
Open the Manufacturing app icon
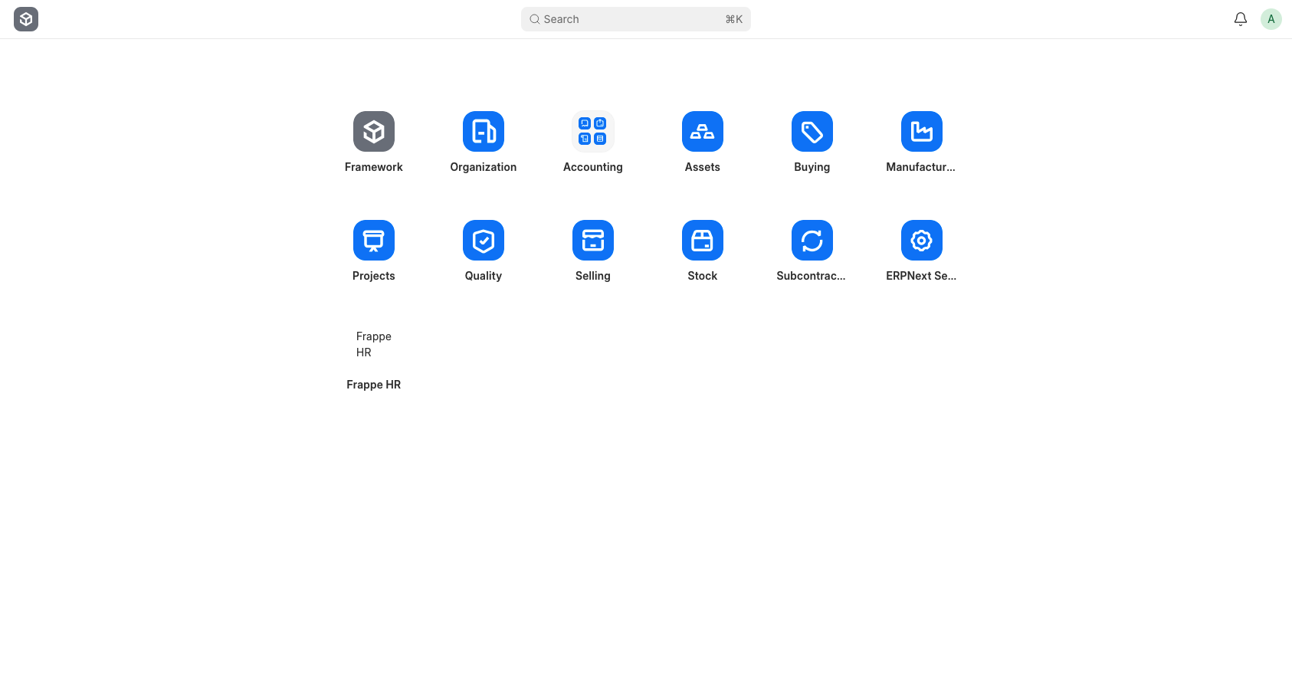(922, 132)
